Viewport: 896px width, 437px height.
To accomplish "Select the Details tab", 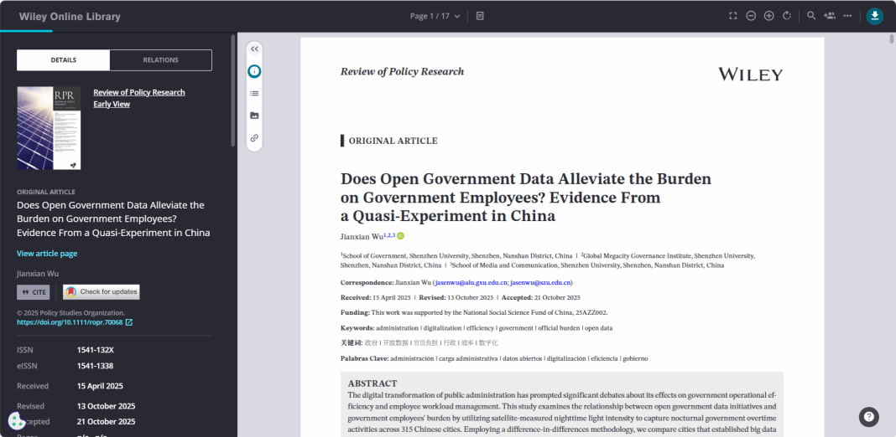I will [x=64, y=60].
